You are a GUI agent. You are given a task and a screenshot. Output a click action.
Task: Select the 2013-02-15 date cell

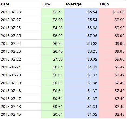(21, 114)
